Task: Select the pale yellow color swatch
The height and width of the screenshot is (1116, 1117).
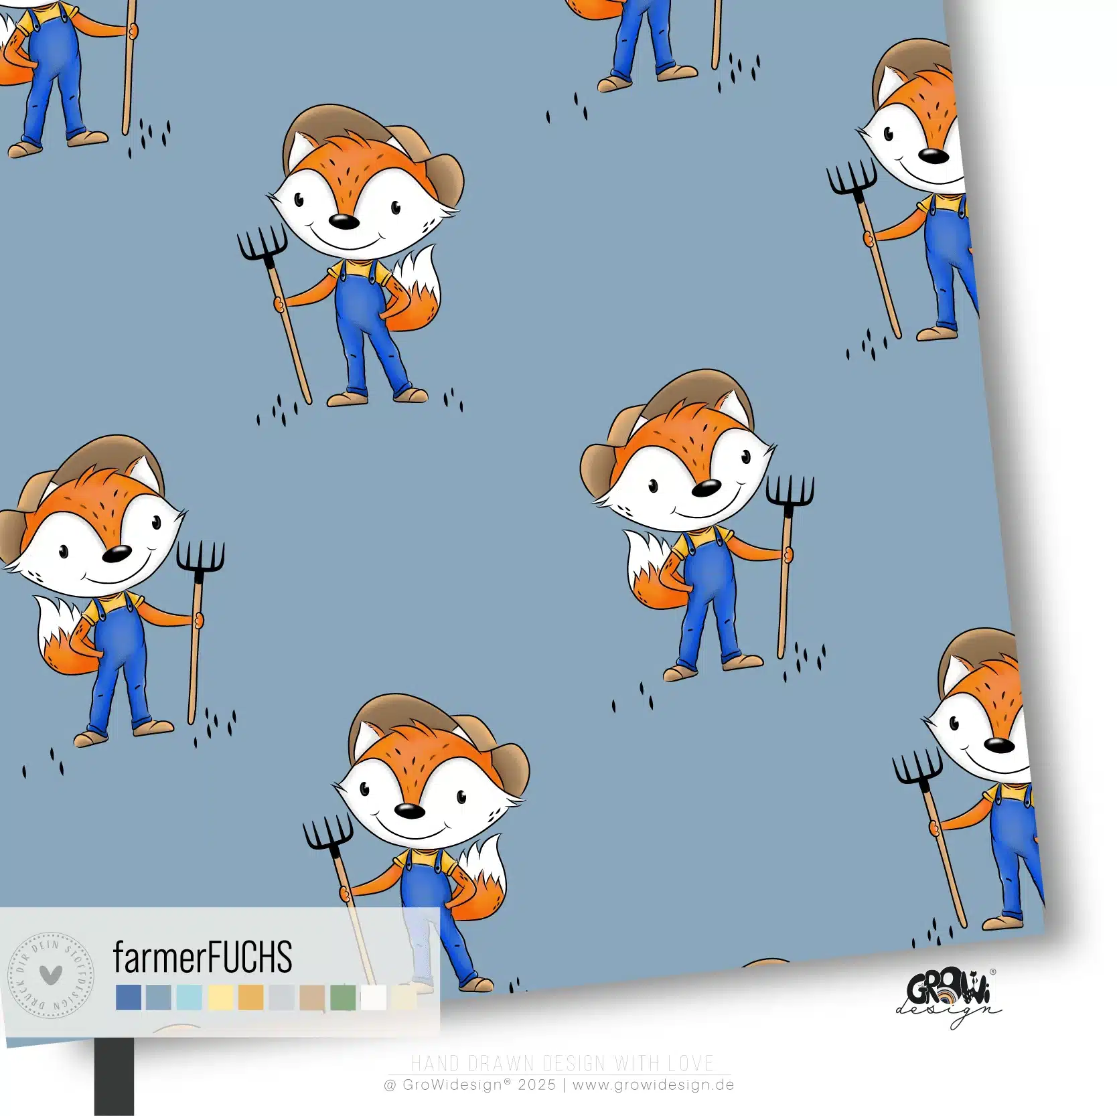Action: pos(220,997)
